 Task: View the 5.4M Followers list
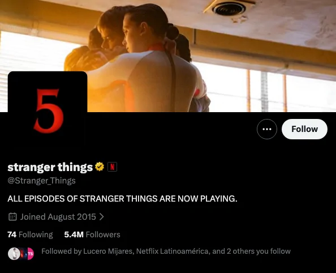tap(92, 234)
